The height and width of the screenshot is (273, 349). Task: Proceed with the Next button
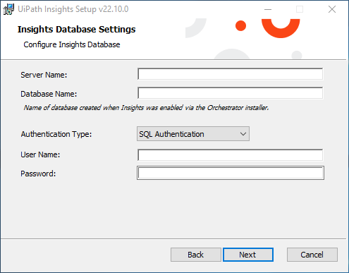pos(248,255)
